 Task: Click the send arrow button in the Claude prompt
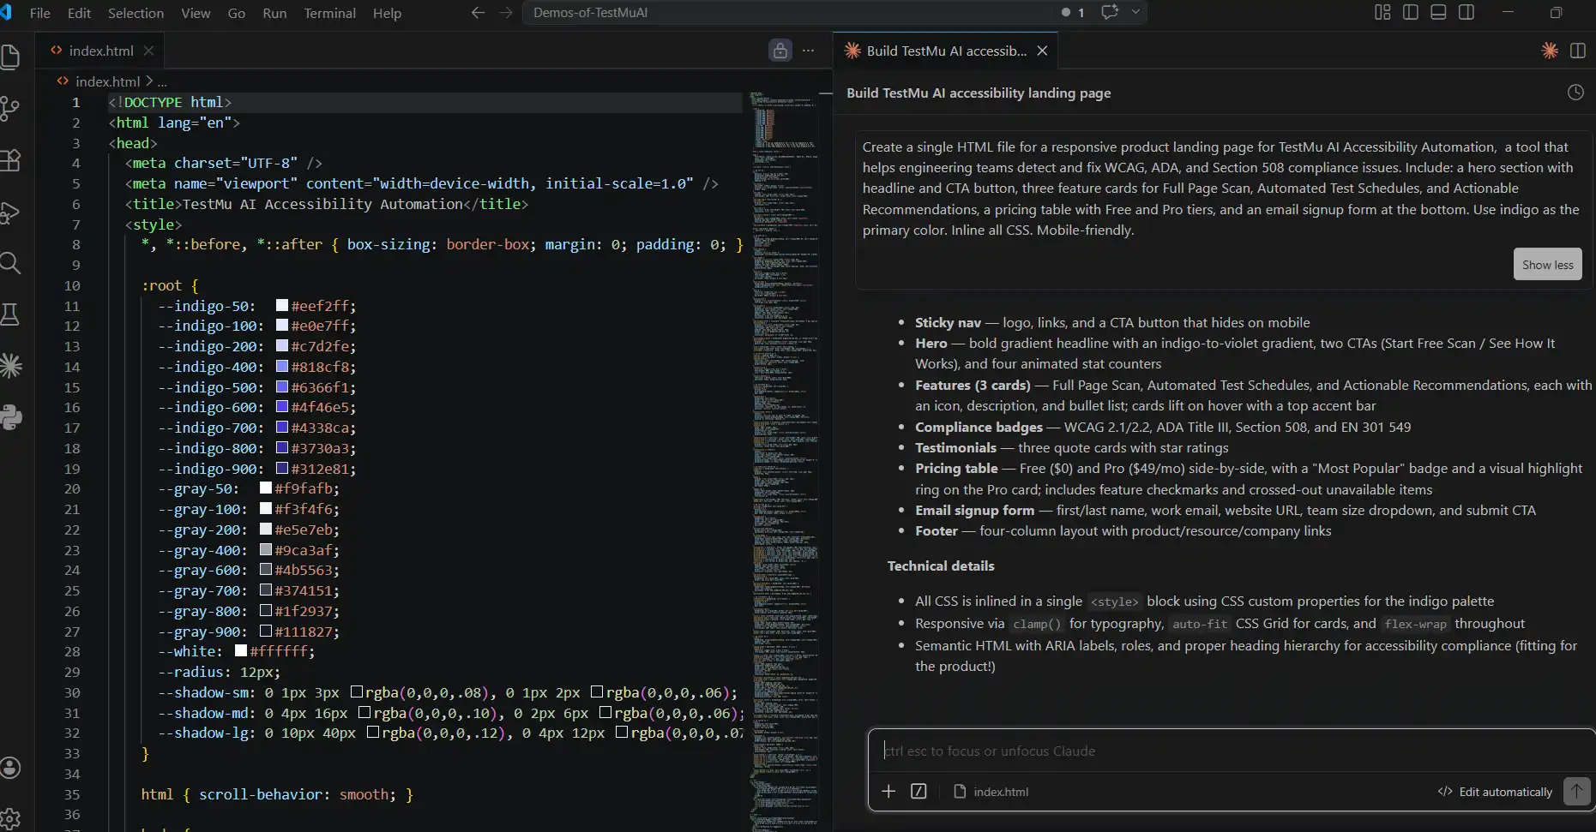coord(1576,791)
